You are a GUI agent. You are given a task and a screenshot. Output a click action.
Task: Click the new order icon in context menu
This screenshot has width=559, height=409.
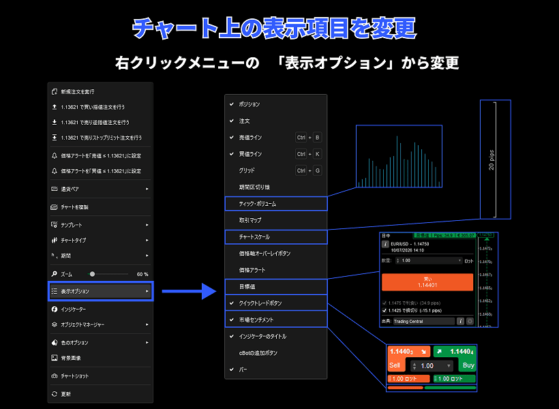pyautogui.click(x=55, y=91)
